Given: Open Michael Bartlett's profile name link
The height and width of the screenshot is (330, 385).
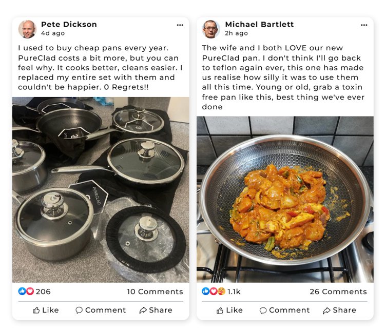Looking at the screenshot, I should point(259,24).
